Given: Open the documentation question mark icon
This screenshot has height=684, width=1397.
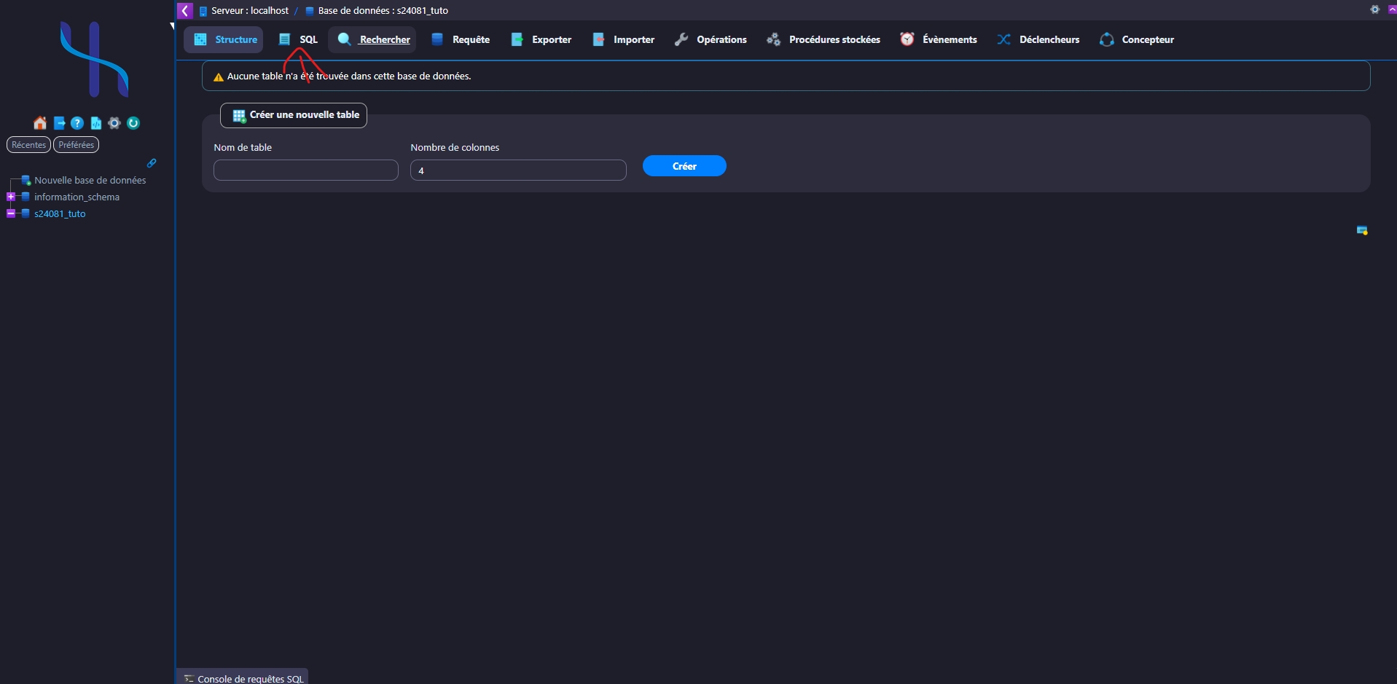Looking at the screenshot, I should pyautogui.click(x=77, y=123).
